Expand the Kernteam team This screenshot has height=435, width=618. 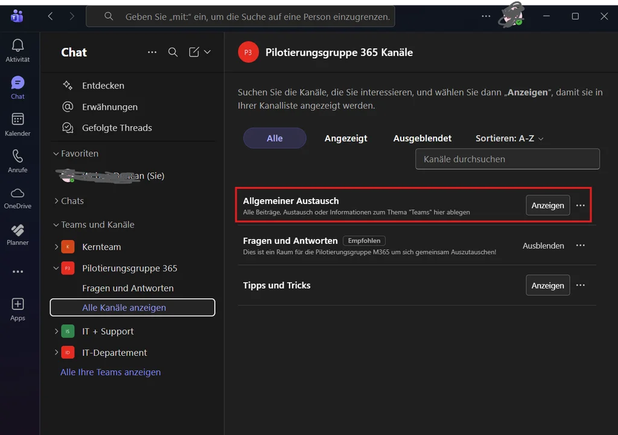[57, 247]
